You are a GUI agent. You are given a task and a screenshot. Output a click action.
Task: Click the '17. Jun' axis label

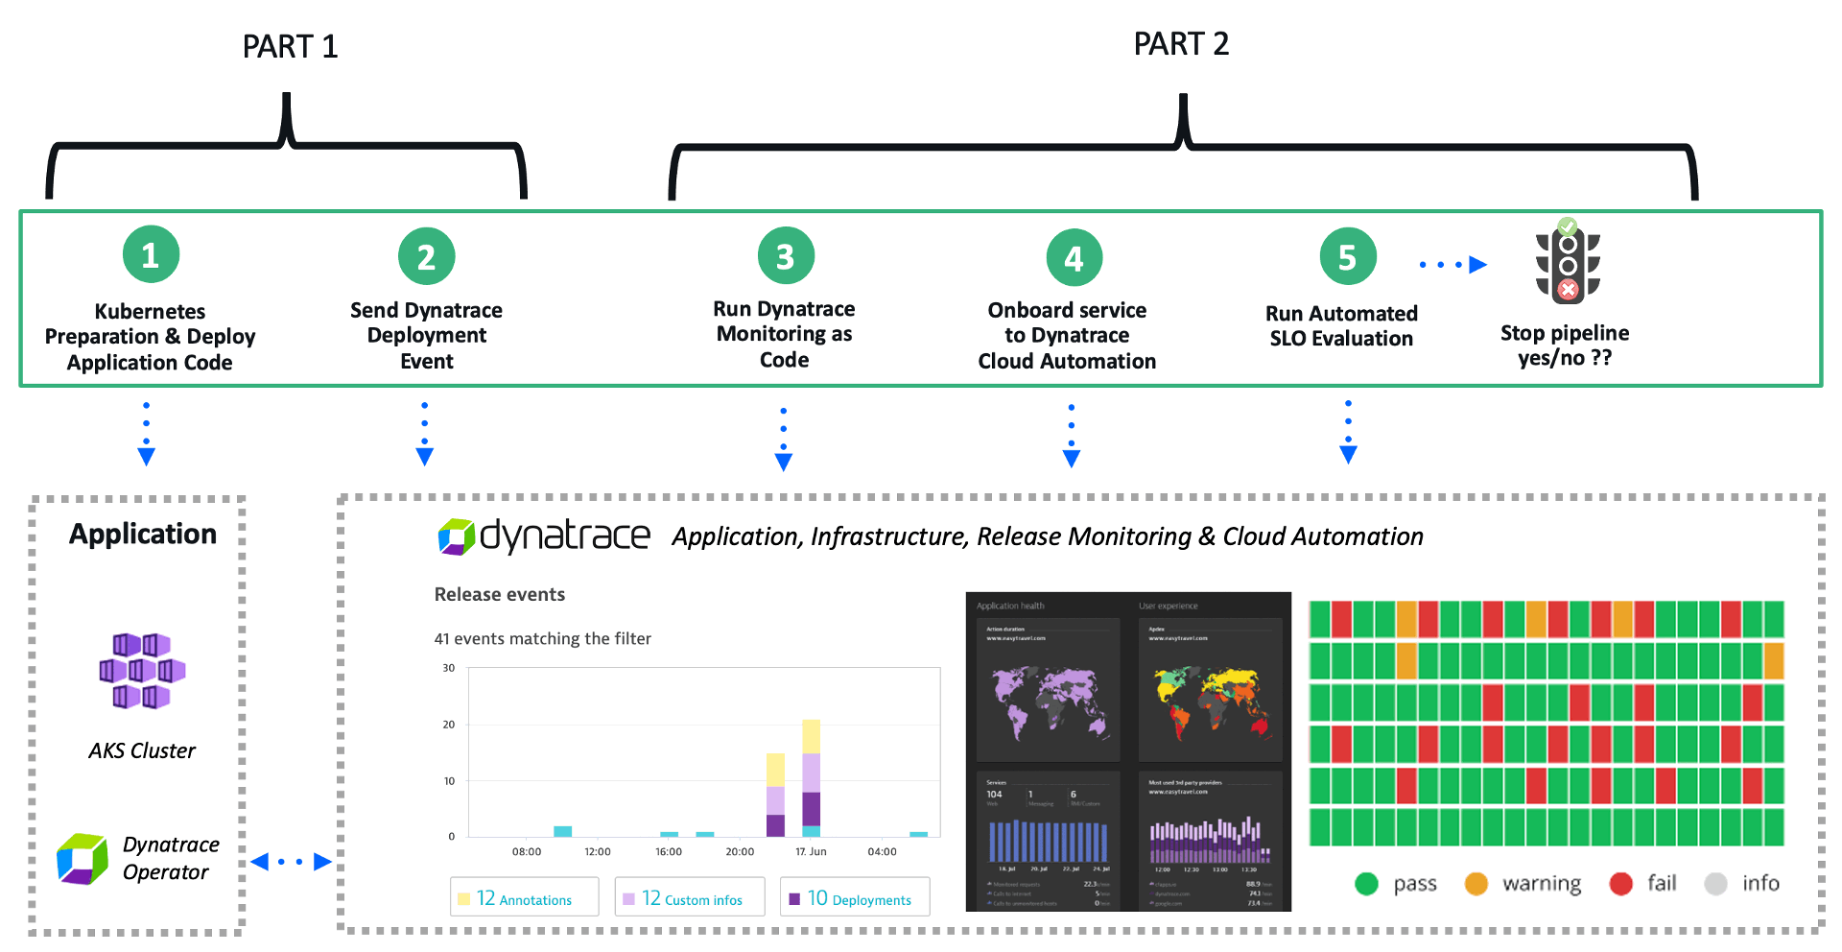(x=811, y=851)
